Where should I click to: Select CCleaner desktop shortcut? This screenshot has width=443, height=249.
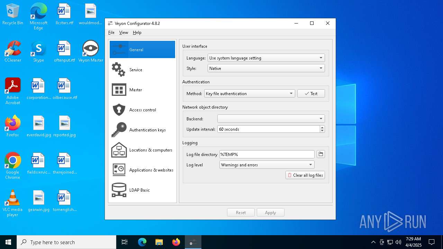click(13, 52)
